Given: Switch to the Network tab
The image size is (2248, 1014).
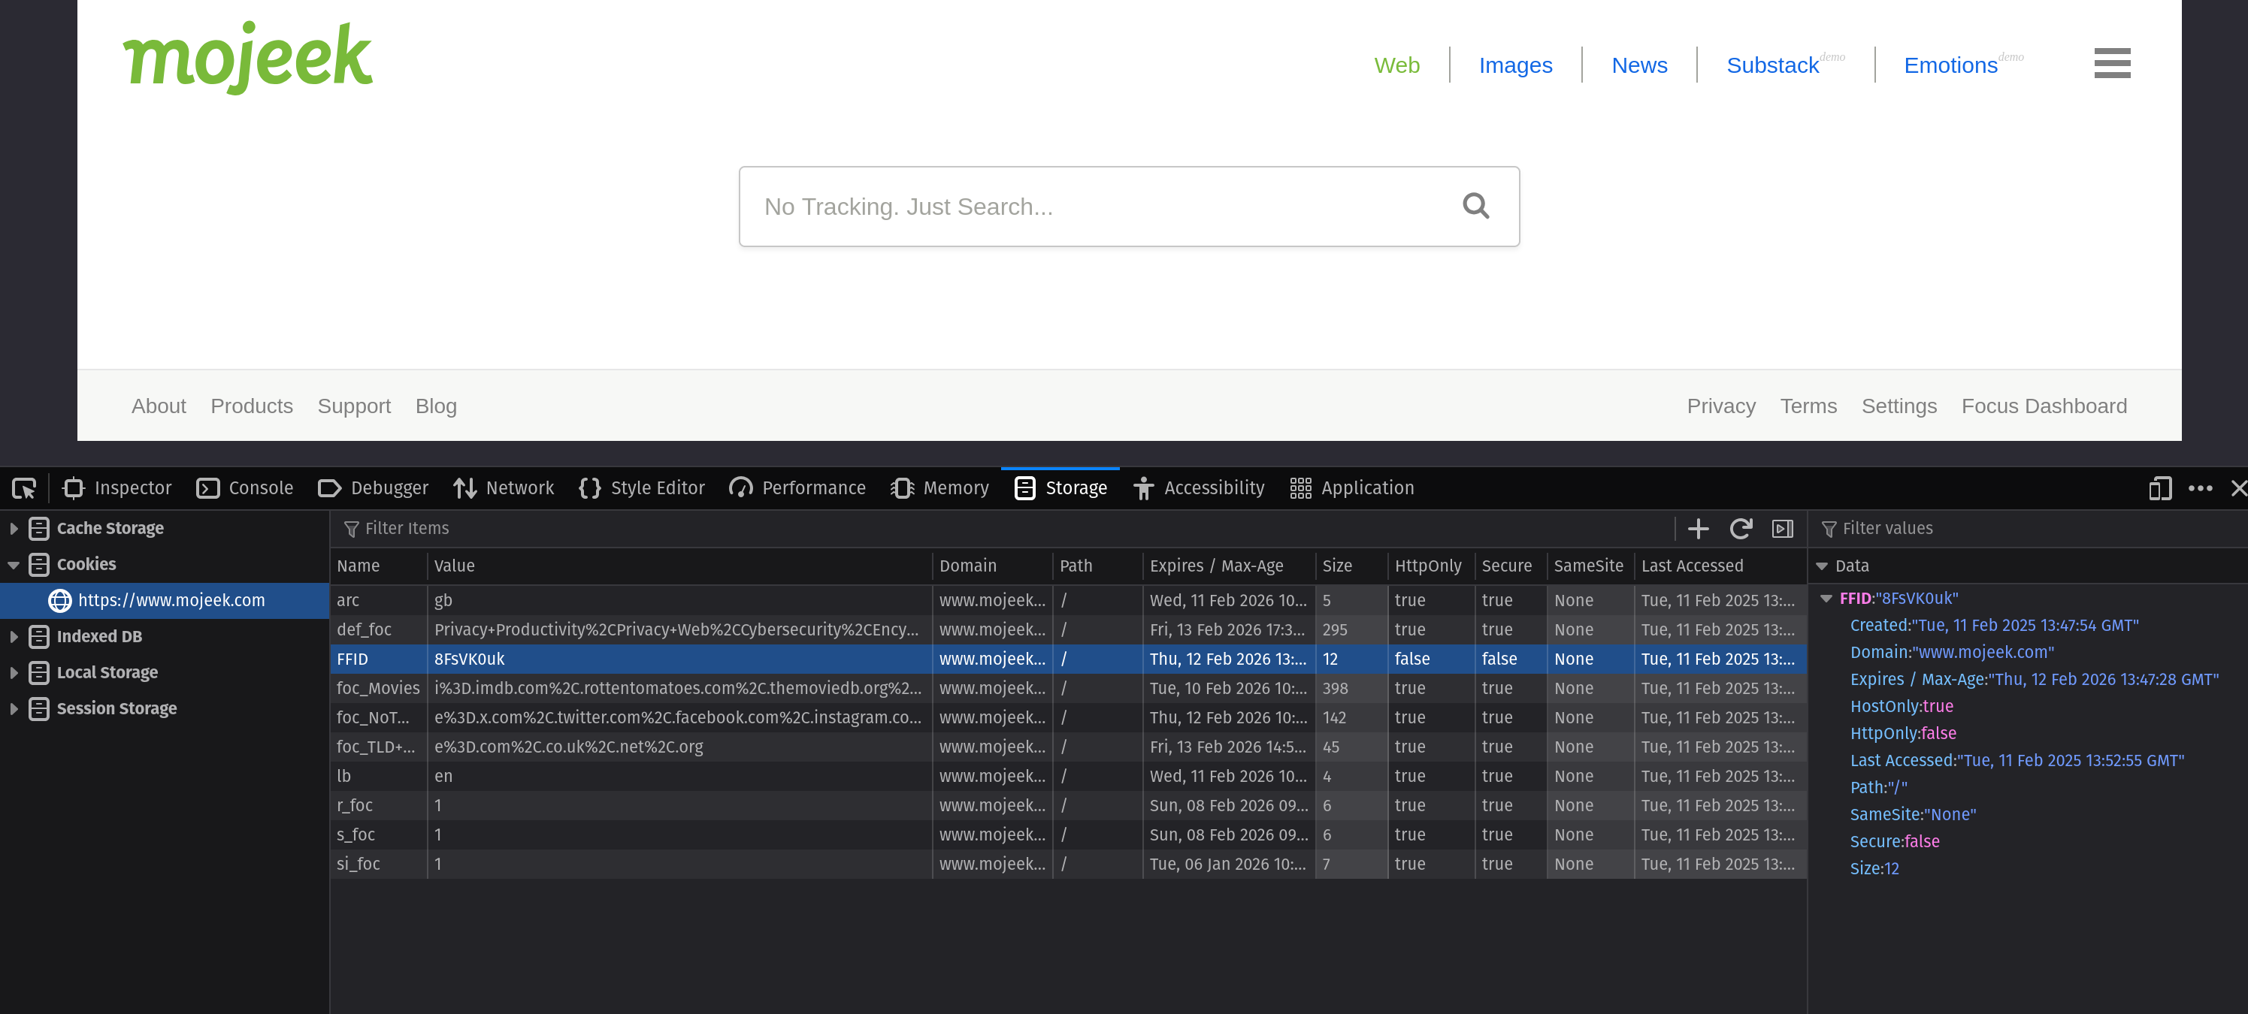Looking at the screenshot, I should click(x=504, y=488).
